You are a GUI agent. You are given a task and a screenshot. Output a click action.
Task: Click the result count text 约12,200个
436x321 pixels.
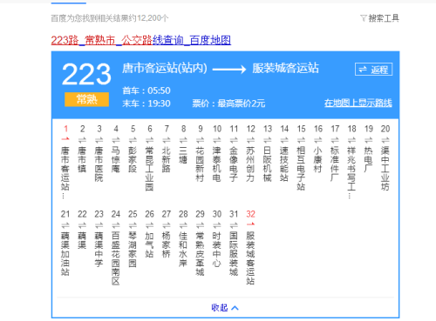[x=149, y=18]
